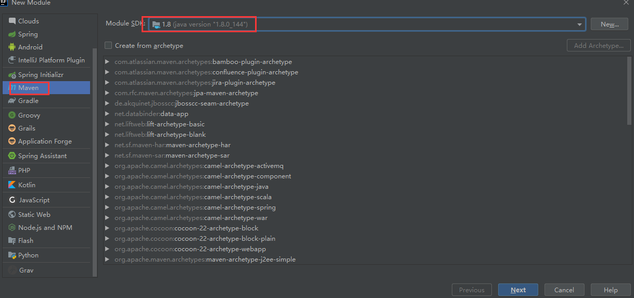Click the Spring leaf icon
The image size is (634, 298).
(12, 34)
